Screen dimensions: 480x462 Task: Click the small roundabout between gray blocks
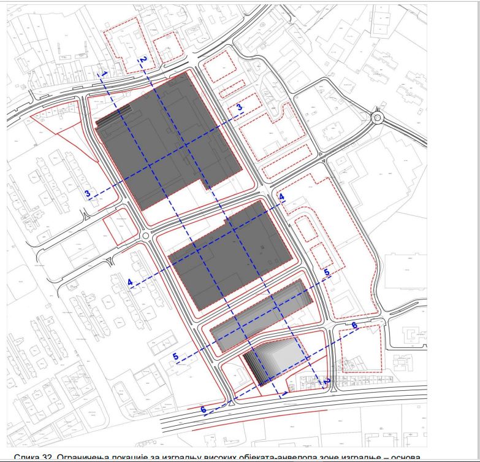pos(147,236)
